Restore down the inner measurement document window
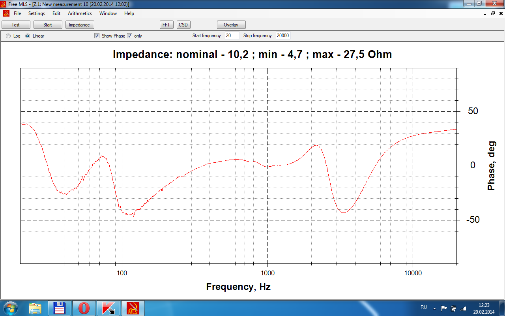505x316 pixels. pos(493,13)
